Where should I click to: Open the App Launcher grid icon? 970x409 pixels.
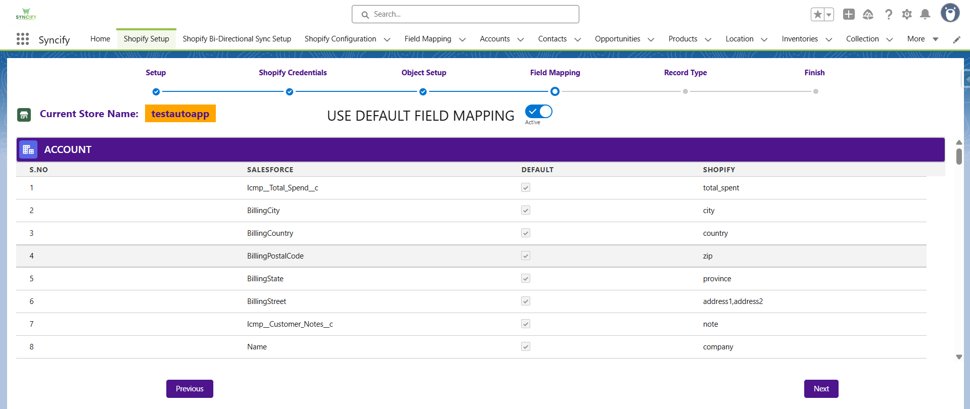[23, 39]
